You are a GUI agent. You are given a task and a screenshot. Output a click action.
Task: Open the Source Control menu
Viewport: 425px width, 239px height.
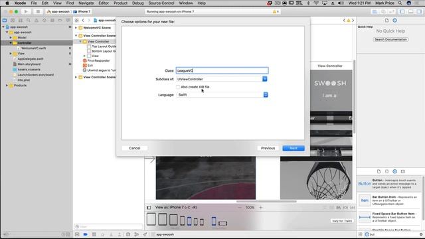tap(161, 3)
